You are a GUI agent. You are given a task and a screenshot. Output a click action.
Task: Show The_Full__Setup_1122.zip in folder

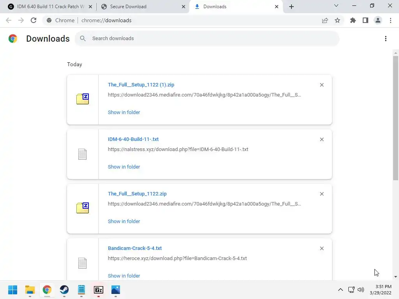124,222
